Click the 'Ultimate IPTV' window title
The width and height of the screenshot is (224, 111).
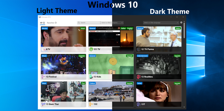pyautogui.click(x=46, y=17)
